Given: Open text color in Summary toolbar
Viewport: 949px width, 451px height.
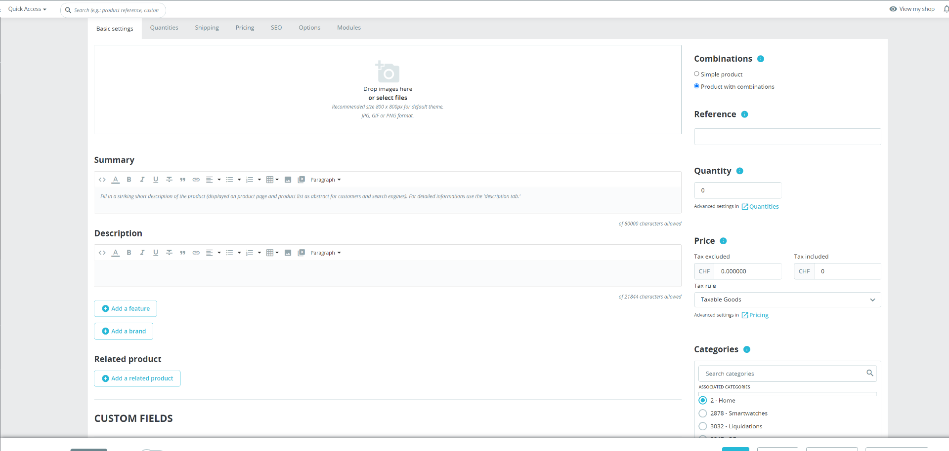Looking at the screenshot, I should pos(116,180).
